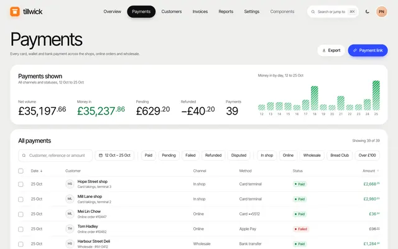Click the tillwick orange logo icon
Screen dimensions: 398x249
click(x=15, y=11)
